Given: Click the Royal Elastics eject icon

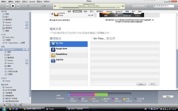Looking at the screenshot, I should coord(27,49).
